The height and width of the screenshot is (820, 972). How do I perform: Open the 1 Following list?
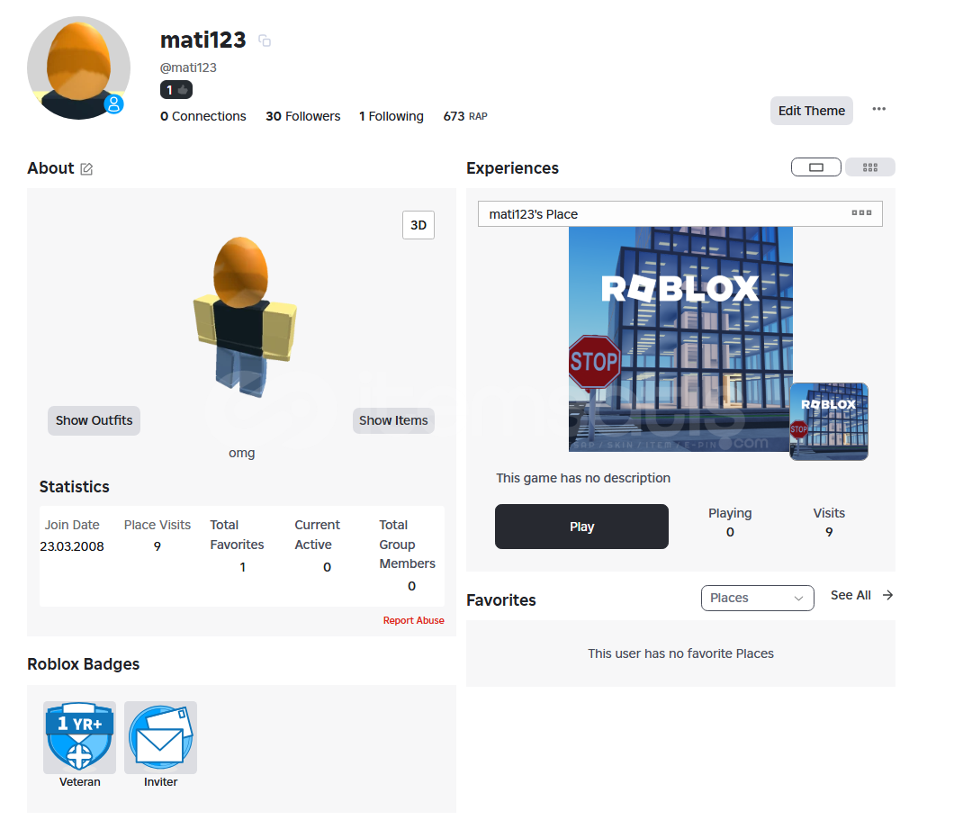click(x=391, y=116)
